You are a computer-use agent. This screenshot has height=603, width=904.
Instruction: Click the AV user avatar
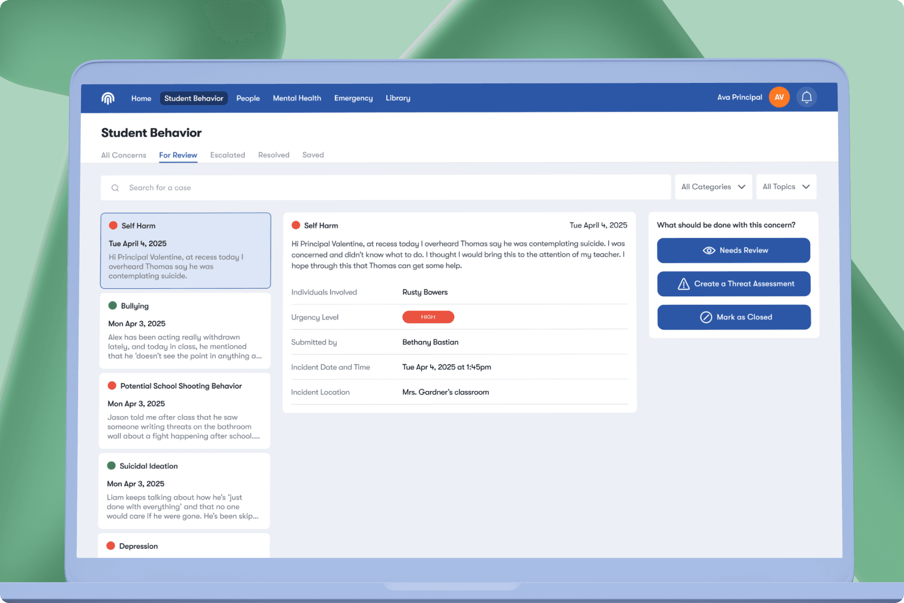[x=779, y=97]
